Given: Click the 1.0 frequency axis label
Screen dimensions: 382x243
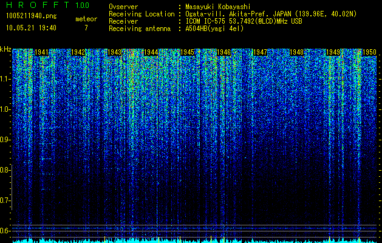Looking at the screenshot, I should (5, 110).
